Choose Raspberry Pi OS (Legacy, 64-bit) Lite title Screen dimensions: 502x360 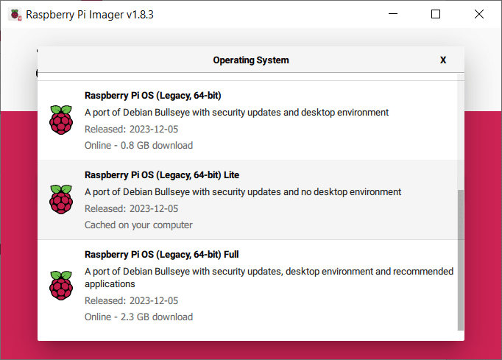162,175
